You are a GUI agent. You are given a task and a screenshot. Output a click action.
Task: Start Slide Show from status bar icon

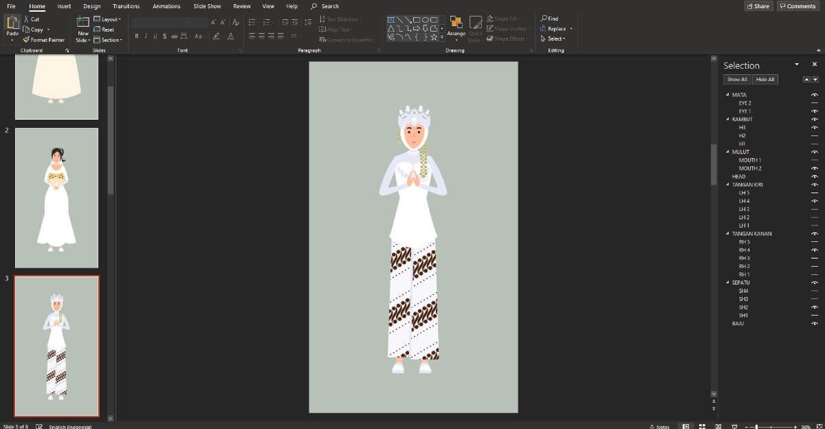734,426
